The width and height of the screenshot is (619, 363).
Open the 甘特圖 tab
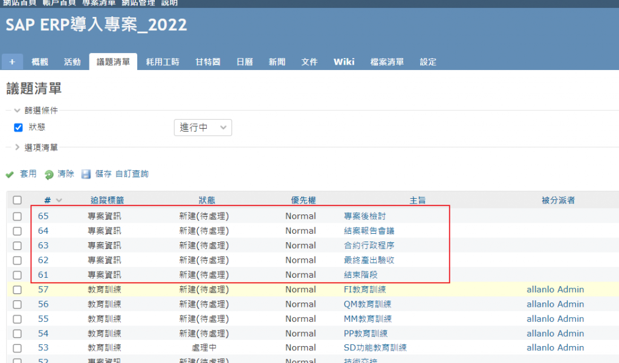[x=208, y=62]
